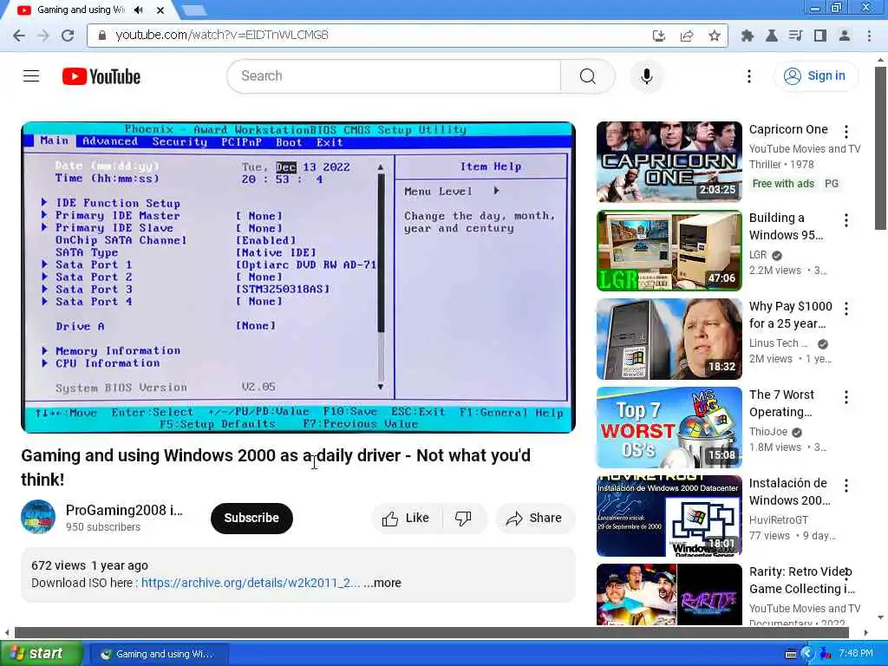888x666 pixels.
Task: Click the 672 views 1 year ago text
Action: click(x=89, y=565)
